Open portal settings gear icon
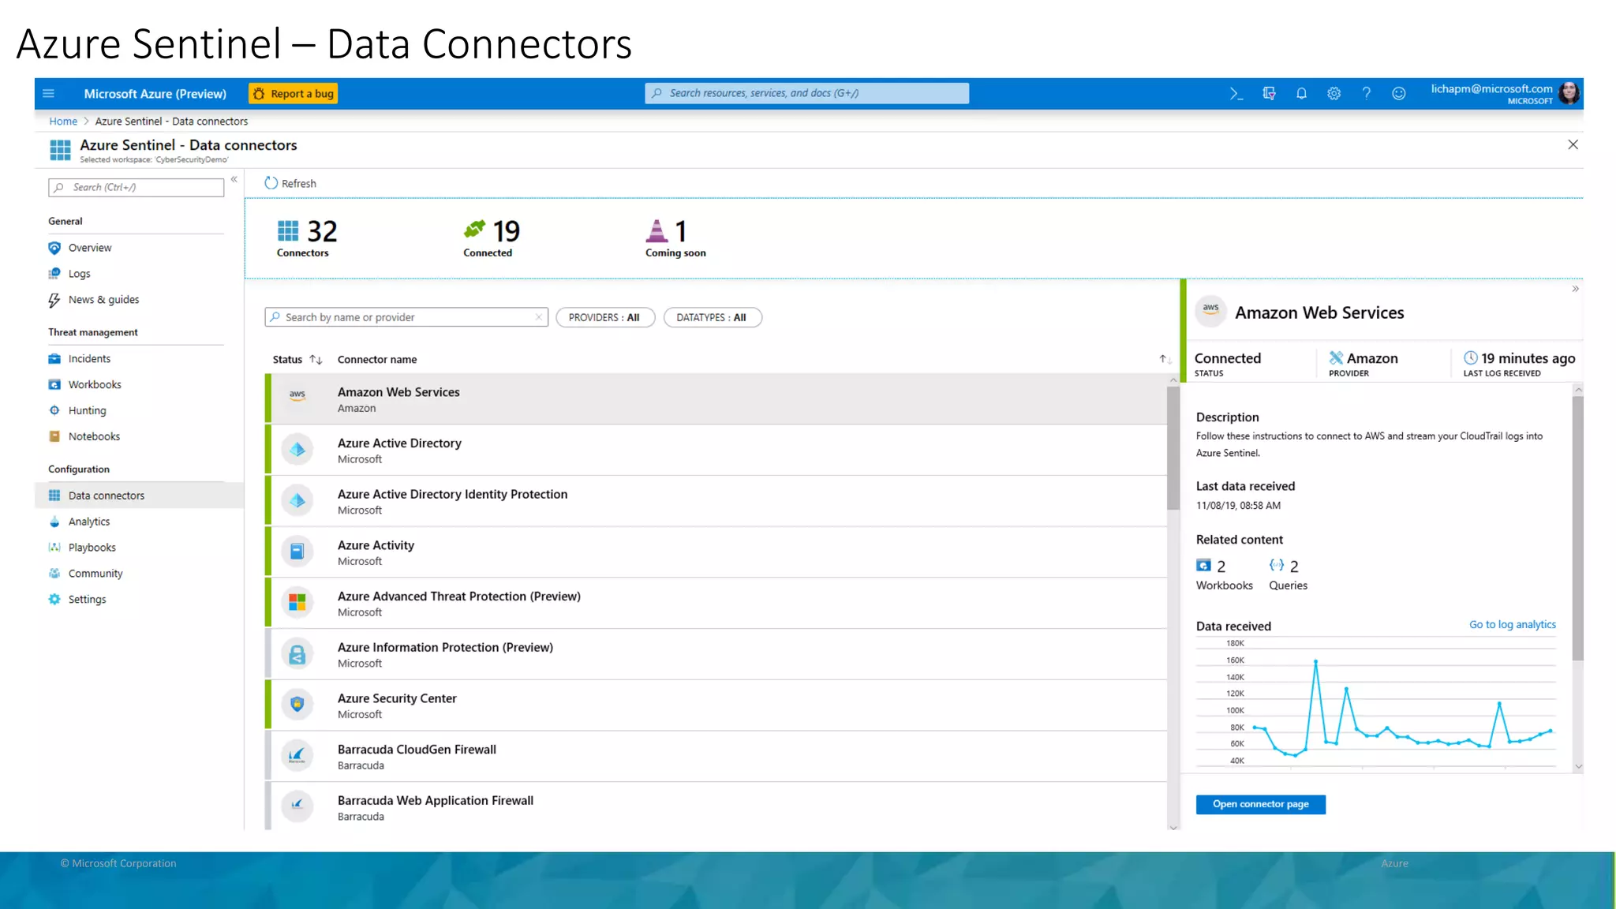This screenshot has height=909, width=1616. click(x=1334, y=94)
